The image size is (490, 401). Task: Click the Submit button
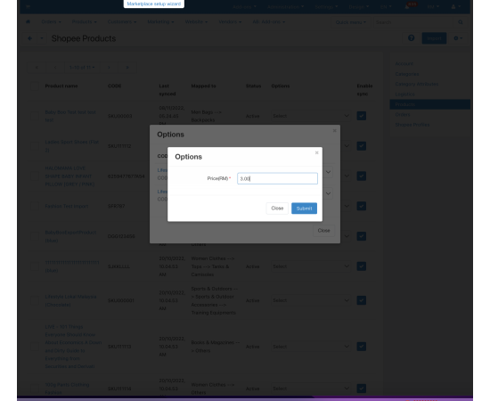304,209
